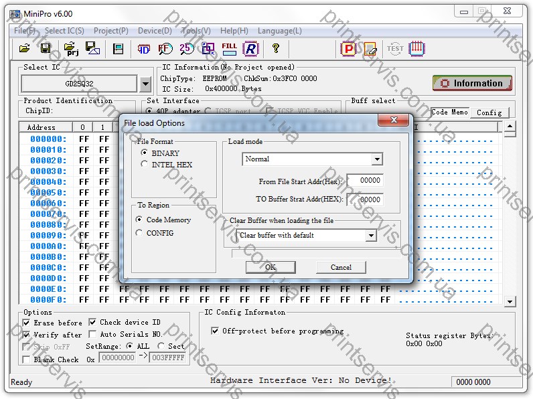Click the buffer swap squares icon

coord(208,49)
